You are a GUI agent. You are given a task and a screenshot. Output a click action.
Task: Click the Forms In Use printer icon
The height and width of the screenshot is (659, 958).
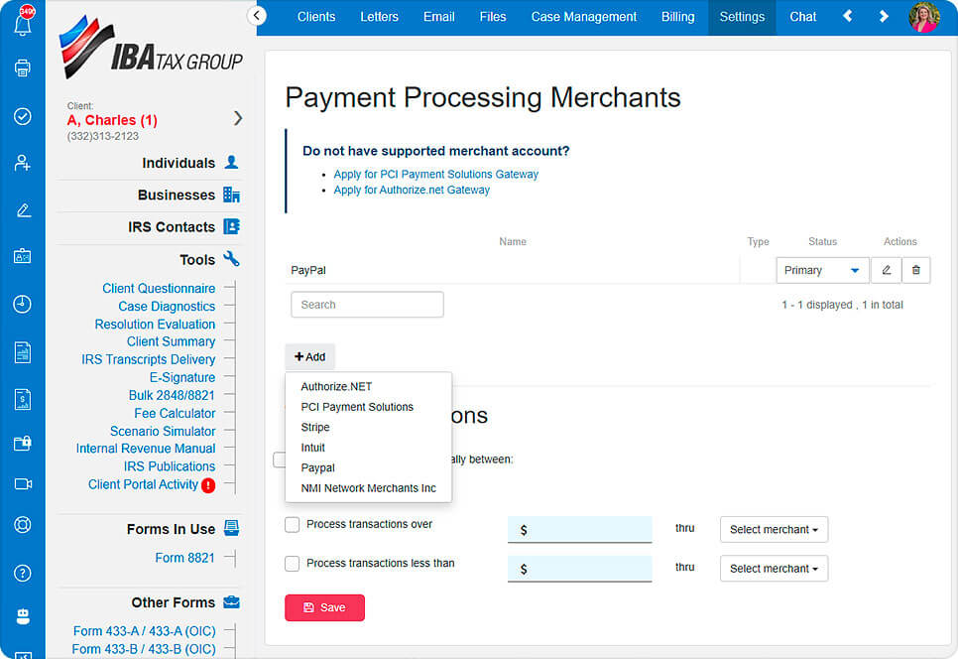tap(231, 528)
